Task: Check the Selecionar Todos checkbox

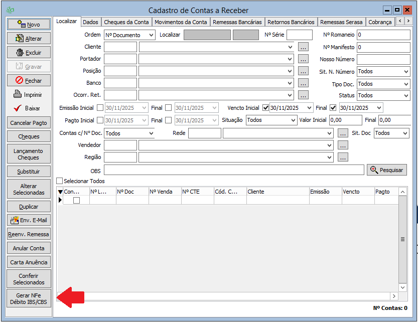Action: click(60, 181)
